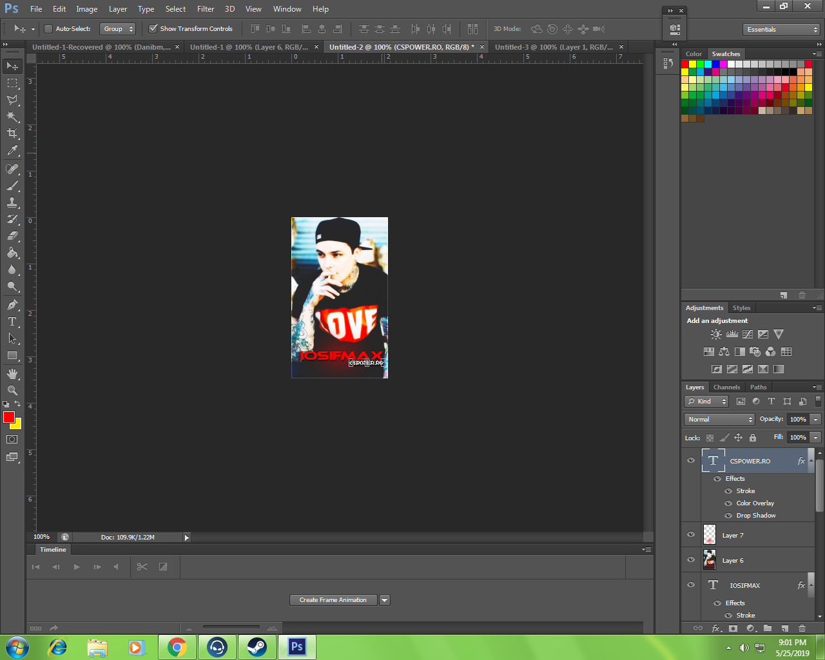
Task: Click the timeline go to first frame button
Action: coord(35,567)
